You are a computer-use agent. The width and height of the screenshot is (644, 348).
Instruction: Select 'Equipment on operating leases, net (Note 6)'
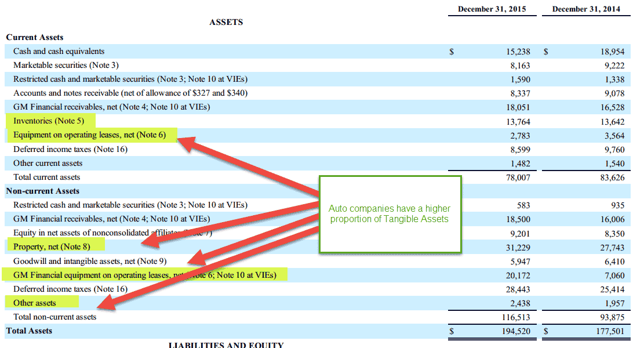[89, 135]
